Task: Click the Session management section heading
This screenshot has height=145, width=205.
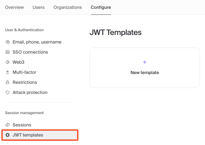Action: point(24,113)
